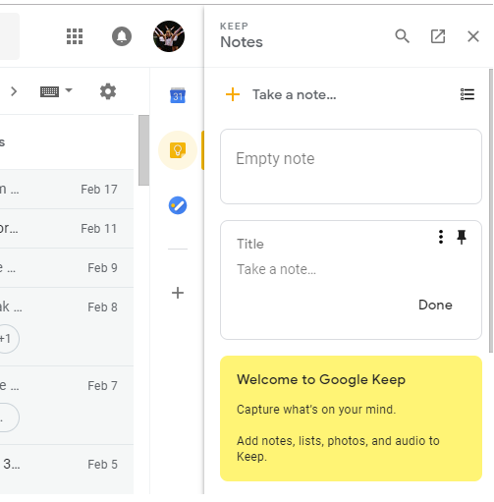The image size is (494, 502).
Task: Click the Gmail inbox scrollbar
Action: coord(143,150)
